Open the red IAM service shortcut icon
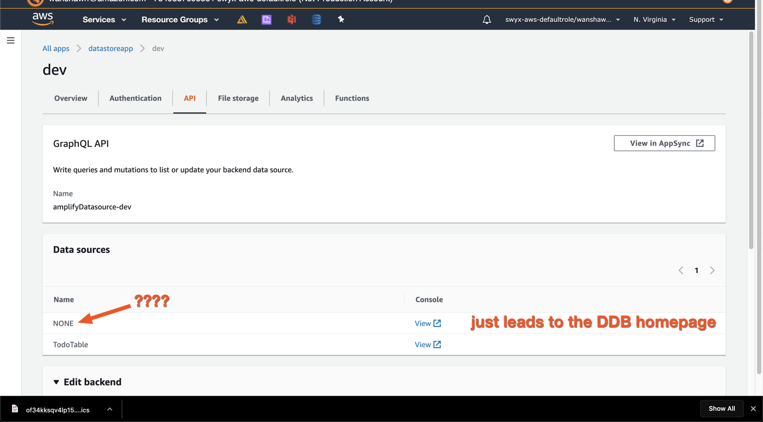The image size is (763, 422). pos(291,19)
